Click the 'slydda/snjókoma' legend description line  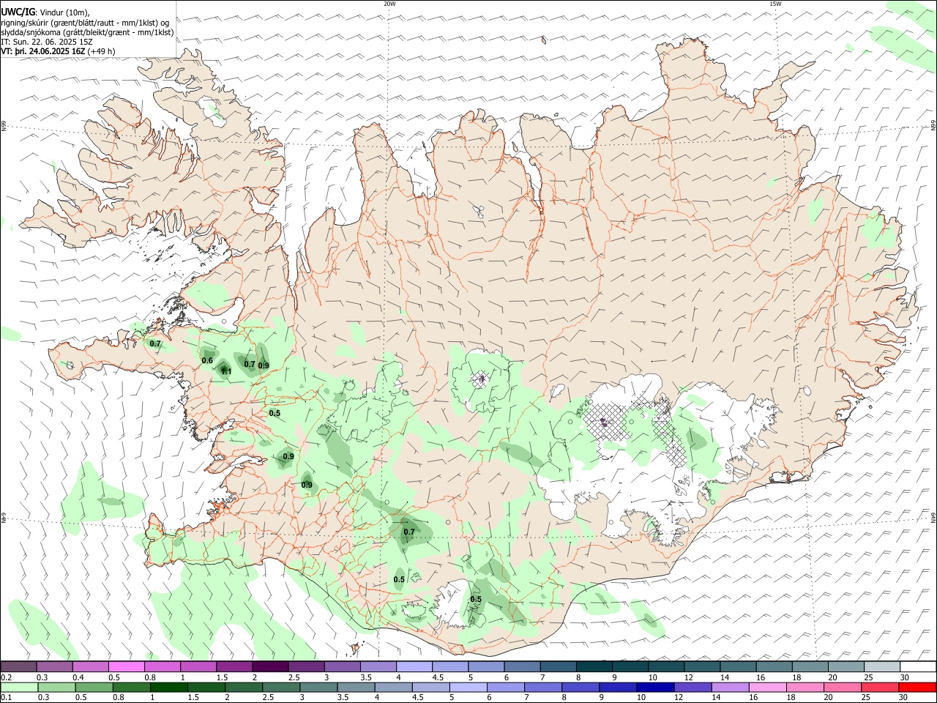[x=87, y=32]
